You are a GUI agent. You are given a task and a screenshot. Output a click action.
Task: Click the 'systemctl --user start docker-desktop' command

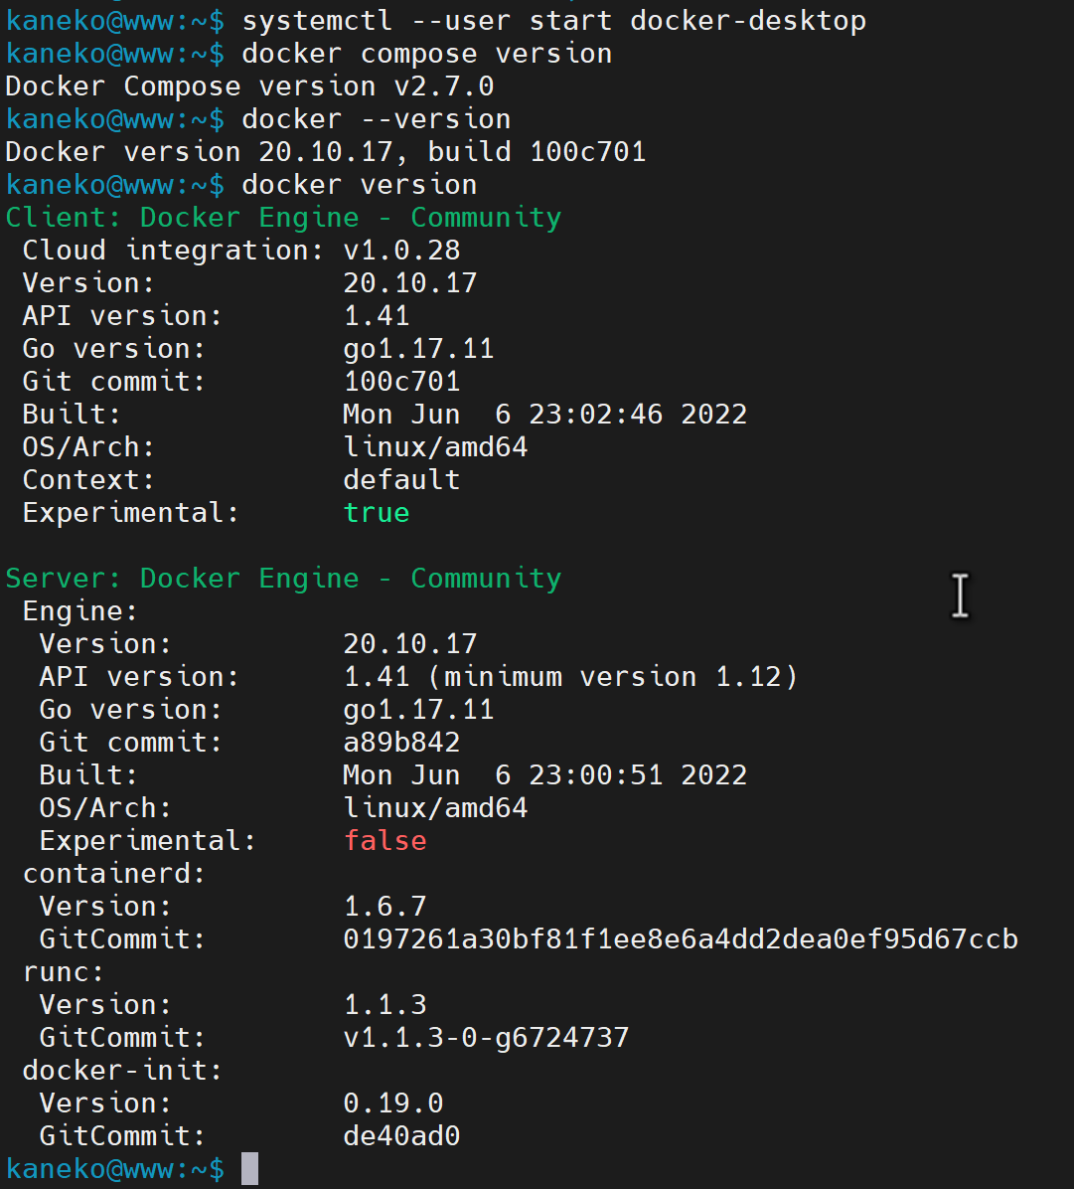click(554, 21)
